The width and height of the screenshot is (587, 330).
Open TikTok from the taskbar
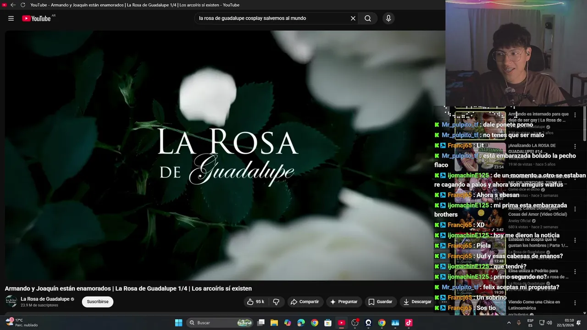point(409,323)
